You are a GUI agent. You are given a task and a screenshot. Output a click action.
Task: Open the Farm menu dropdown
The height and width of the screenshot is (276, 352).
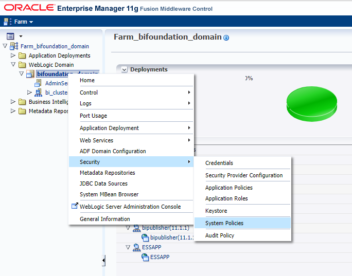point(24,22)
